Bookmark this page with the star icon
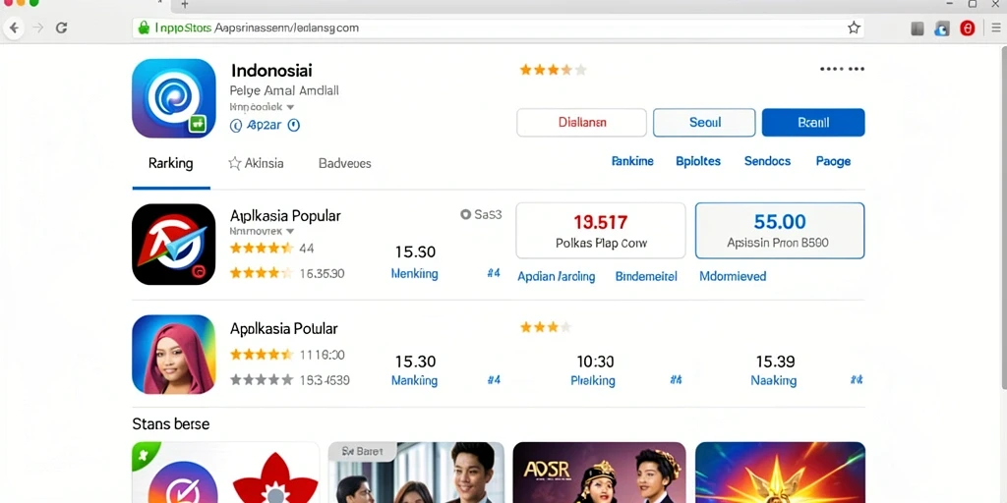1007x503 pixels. [854, 28]
